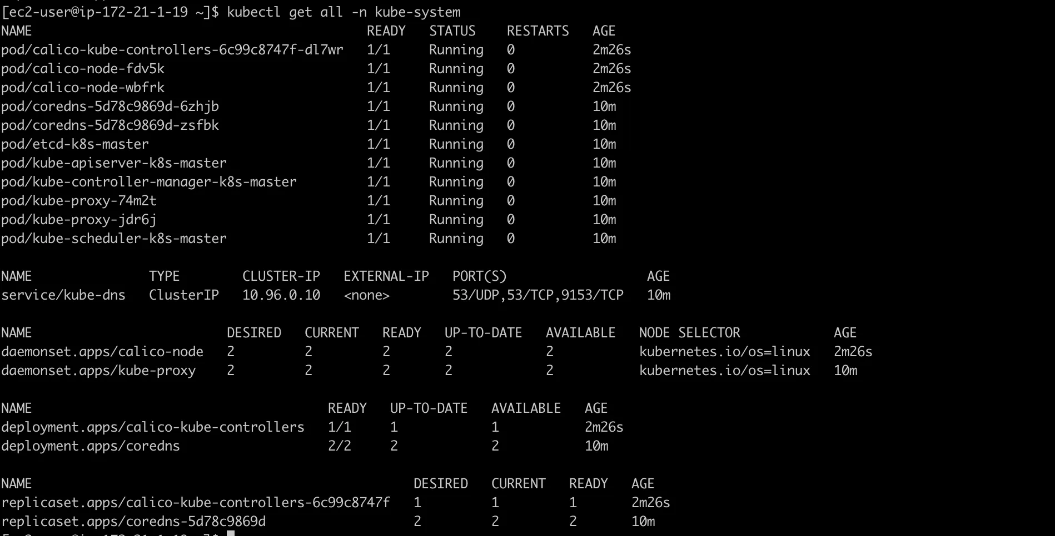Click replicaset.apps/coredns-5d78c9869d name

[x=133, y=522]
